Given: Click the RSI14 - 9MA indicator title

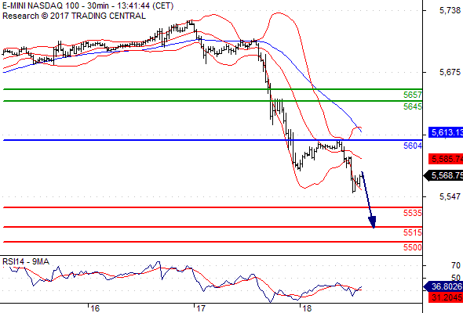Looking at the screenshot, I should (x=26, y=261).
